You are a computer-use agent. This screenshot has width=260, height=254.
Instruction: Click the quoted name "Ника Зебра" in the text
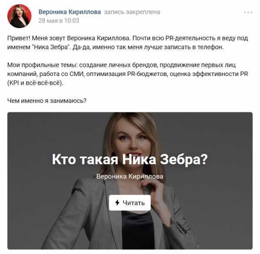(x=51, y=47)
